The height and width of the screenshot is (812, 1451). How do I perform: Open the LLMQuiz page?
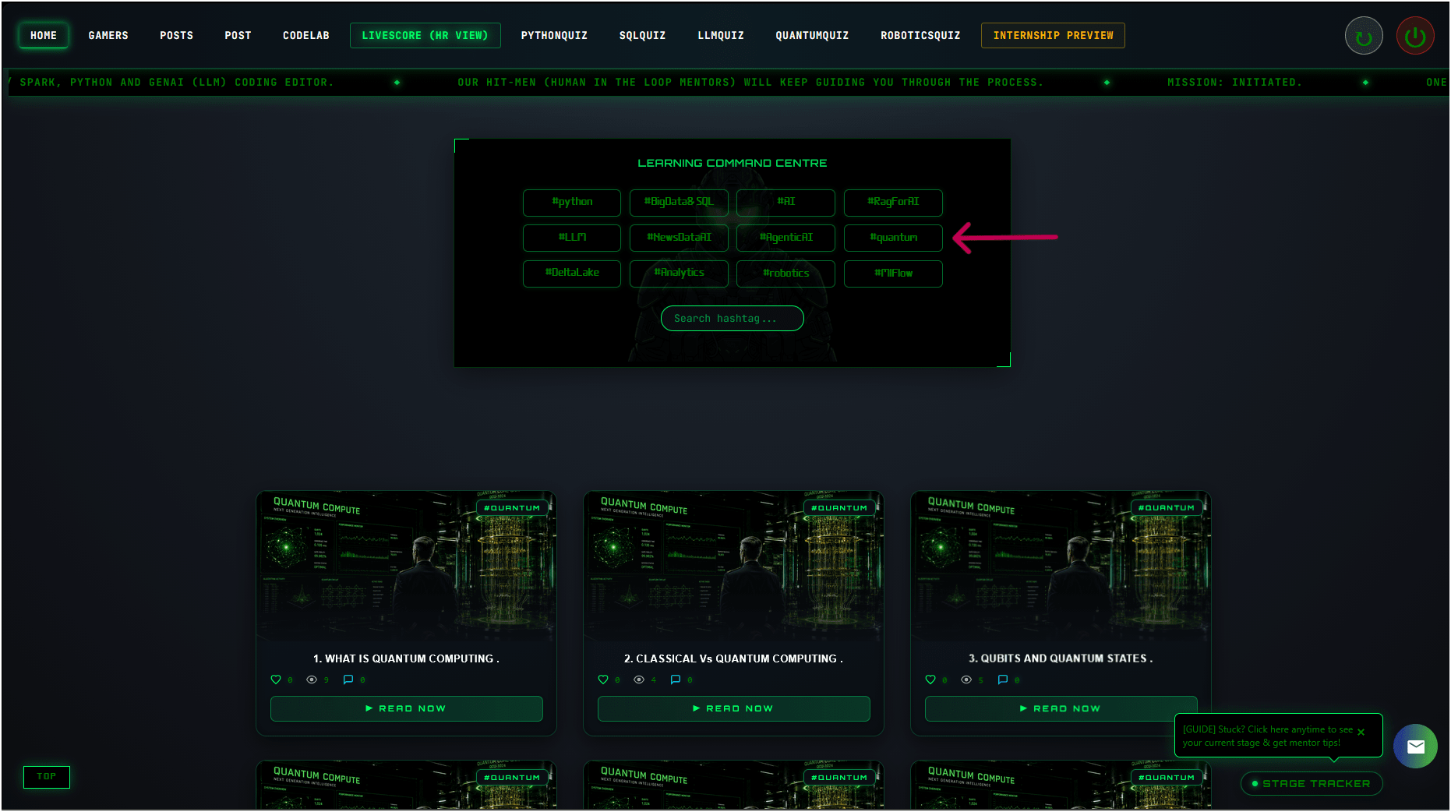click(721, 36)
